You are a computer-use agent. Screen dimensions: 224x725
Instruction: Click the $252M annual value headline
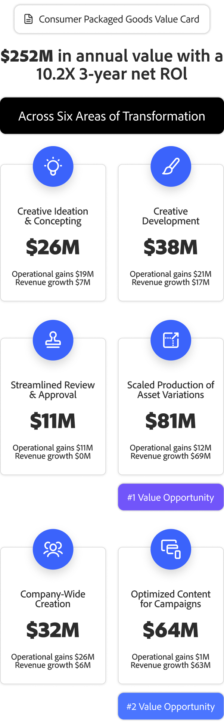112,65
